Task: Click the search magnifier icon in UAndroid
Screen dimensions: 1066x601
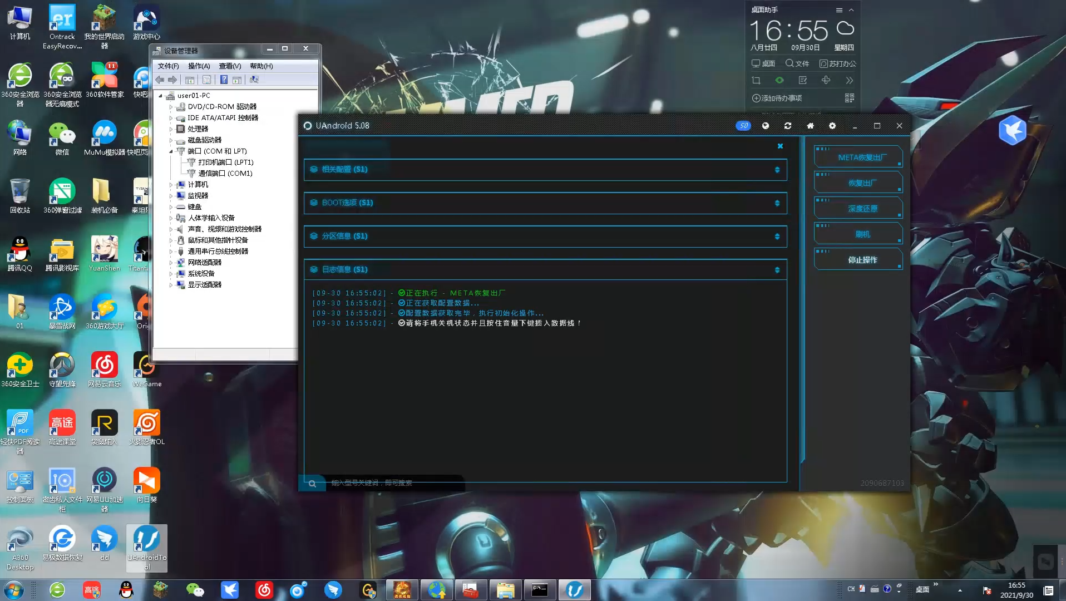Action: point(312,484)
